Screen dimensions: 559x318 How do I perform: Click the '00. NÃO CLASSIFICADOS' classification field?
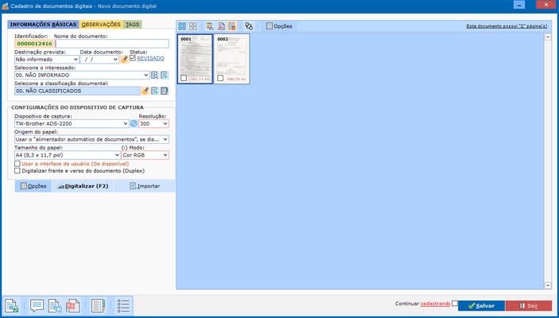77,91
